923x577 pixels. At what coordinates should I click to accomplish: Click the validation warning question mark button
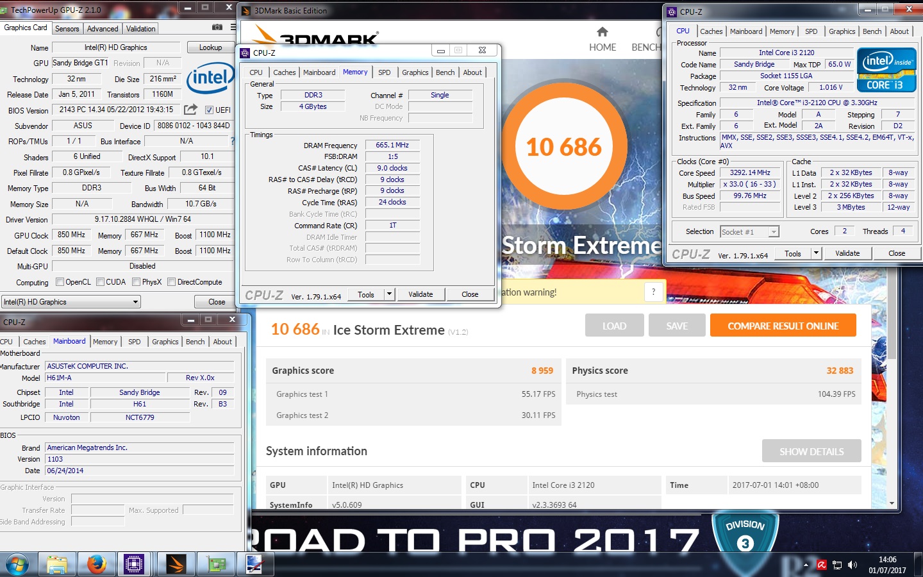653,292
